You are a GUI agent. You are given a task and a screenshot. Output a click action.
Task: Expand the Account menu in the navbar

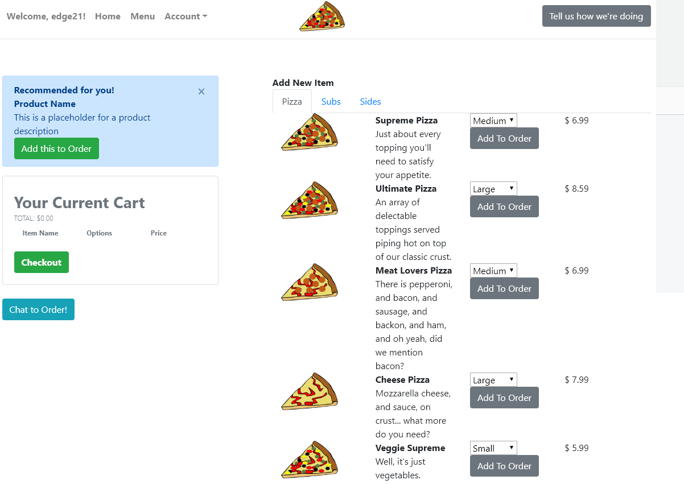pyautogui.click(x=186, y=16)
